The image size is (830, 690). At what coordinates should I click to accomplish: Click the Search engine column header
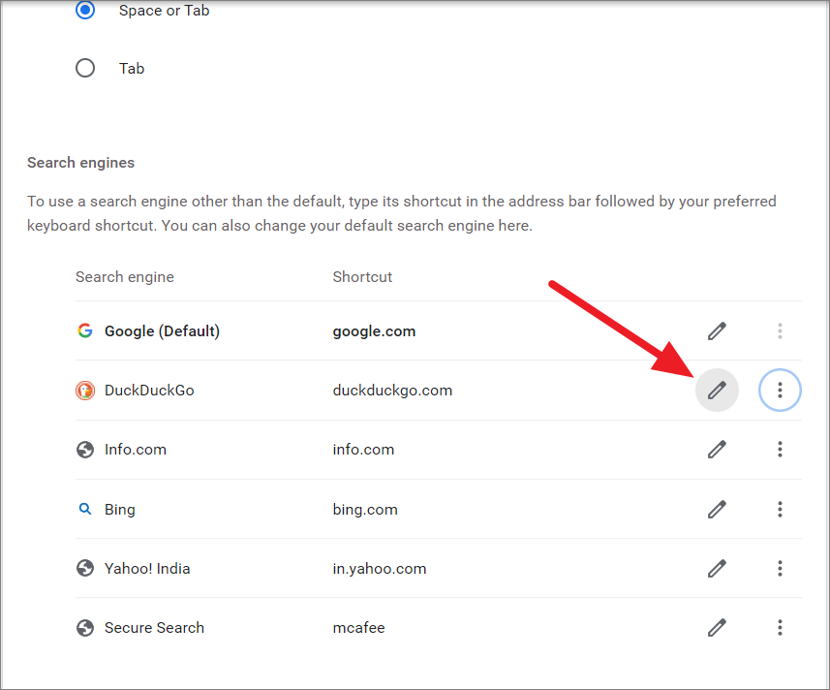point(125,277)
